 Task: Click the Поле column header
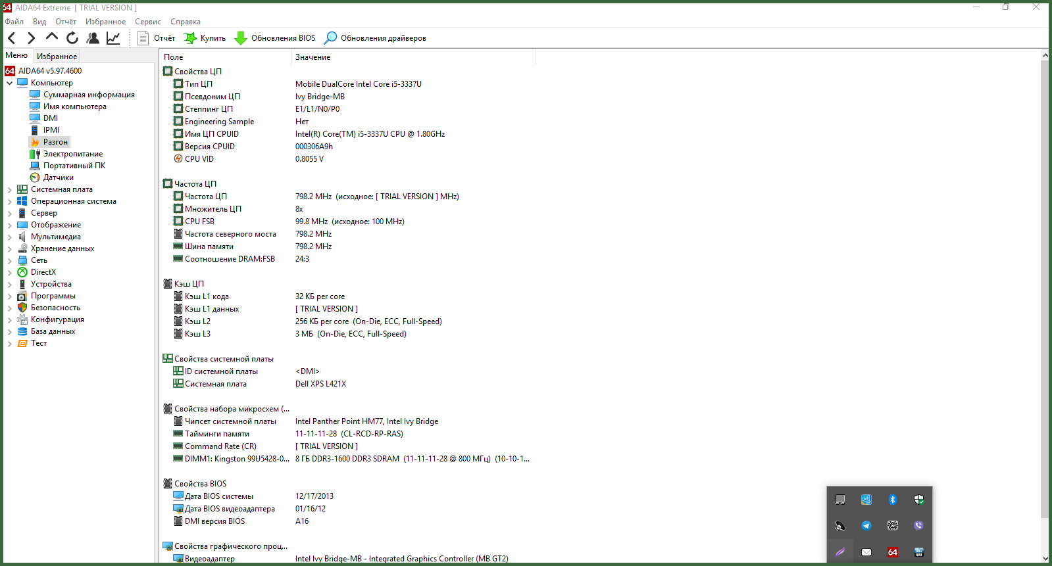point(225,57)
